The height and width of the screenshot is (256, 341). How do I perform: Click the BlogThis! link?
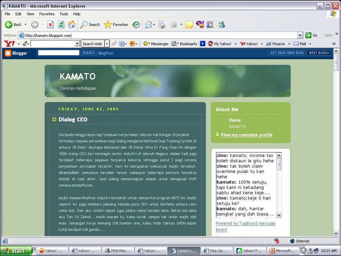pyautogui.click(x=106, y=53)
